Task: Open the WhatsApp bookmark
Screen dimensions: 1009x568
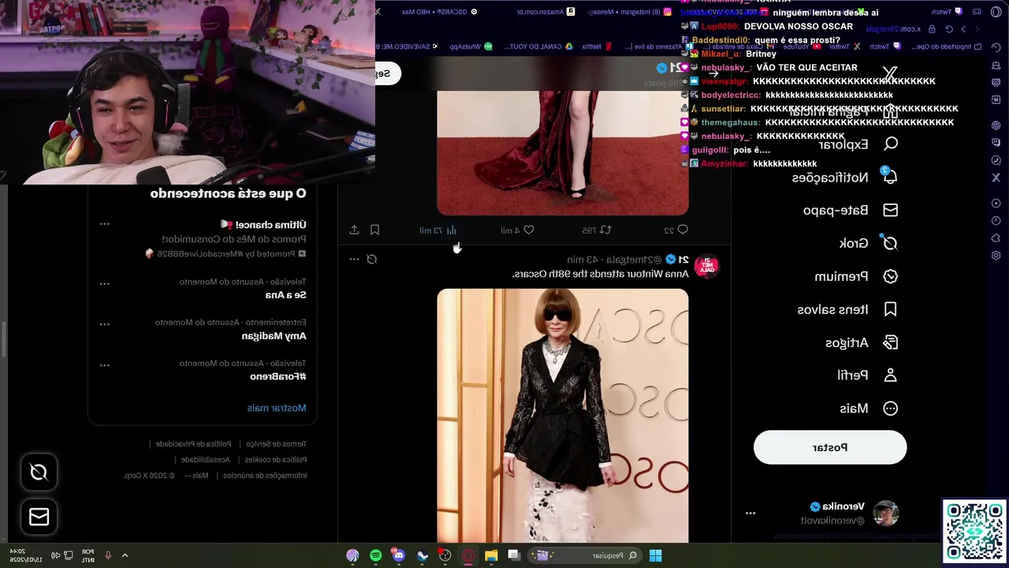Action: click(471, 47)
